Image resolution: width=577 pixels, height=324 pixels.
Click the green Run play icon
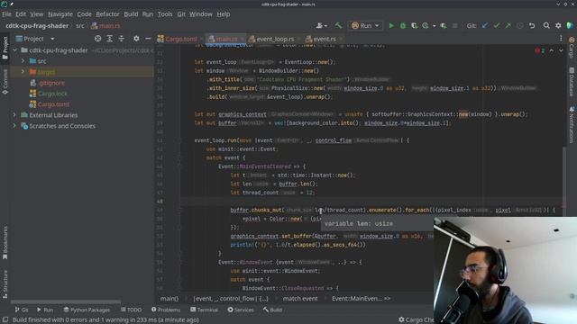[x=391, y=26]
